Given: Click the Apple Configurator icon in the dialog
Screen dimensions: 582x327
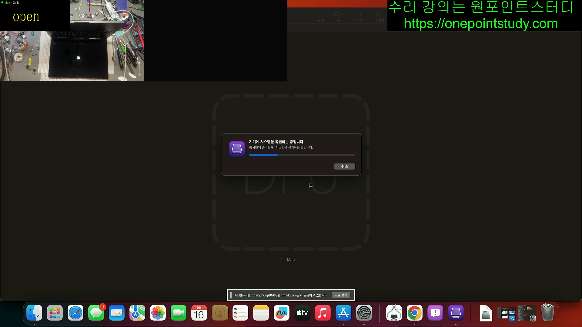Looking at the screenshot, I should [237, 149].
